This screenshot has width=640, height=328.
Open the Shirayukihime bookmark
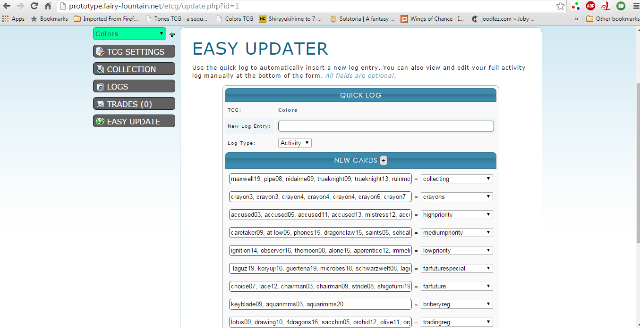point(291,19)
